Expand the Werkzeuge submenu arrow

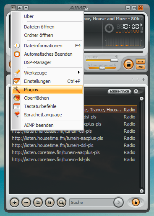pos(79,72)
